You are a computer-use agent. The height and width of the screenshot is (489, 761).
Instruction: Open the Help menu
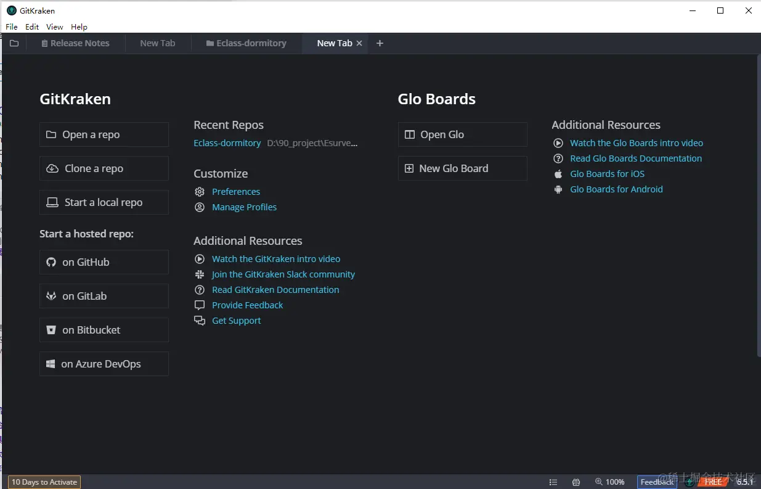(x=79, y=27)
